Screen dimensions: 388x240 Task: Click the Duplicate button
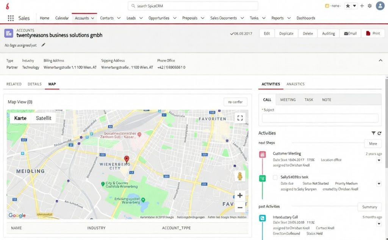pyautogui.click(x=286, y=33)
